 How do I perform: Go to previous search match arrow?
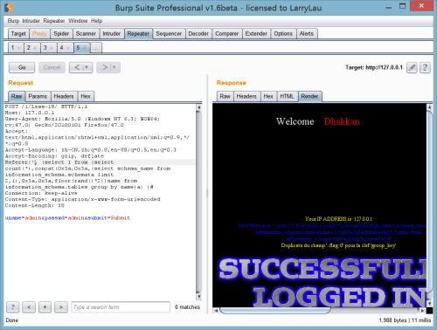click(x=29, y=307)
